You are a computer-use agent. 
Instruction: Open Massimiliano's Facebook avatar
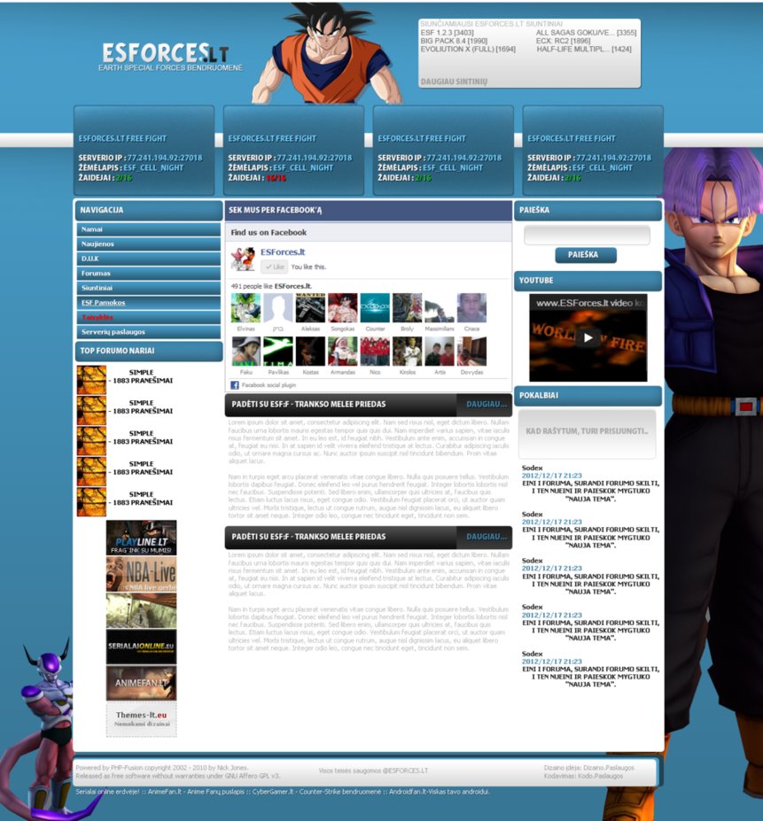(440, 308)
